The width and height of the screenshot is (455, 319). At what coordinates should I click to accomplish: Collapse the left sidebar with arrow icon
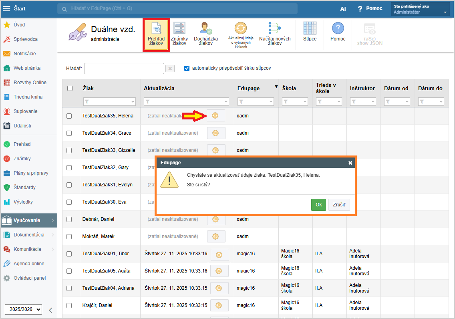pyautogui.click(x=50, y=310)
